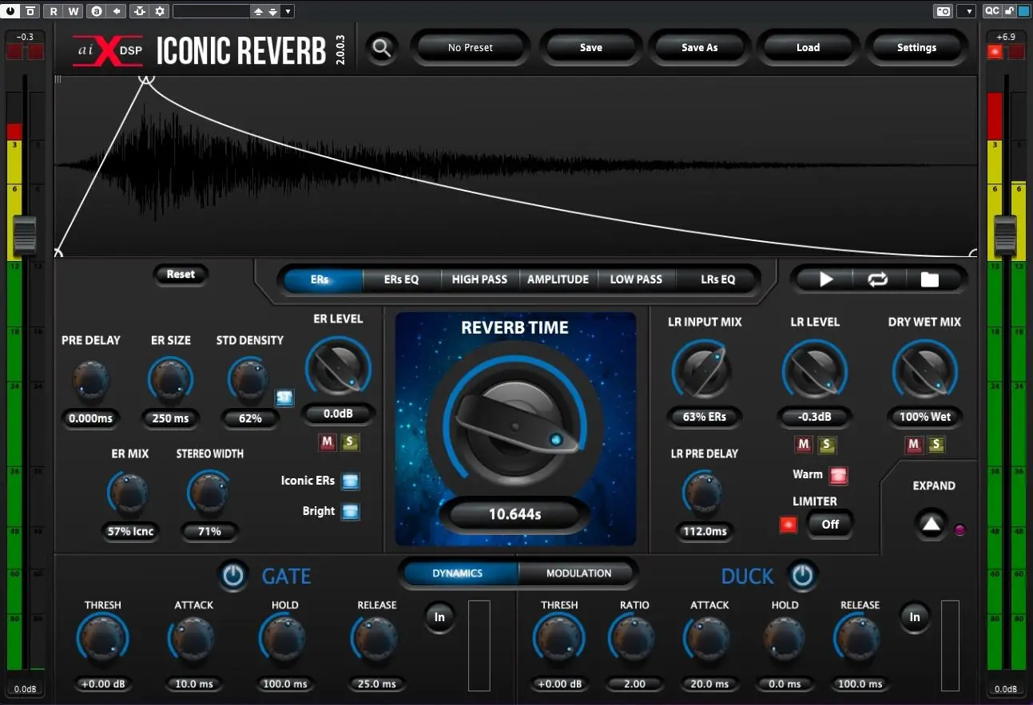
Task: Select the blue color square in host toolbar
Action: click(1023, 11)
